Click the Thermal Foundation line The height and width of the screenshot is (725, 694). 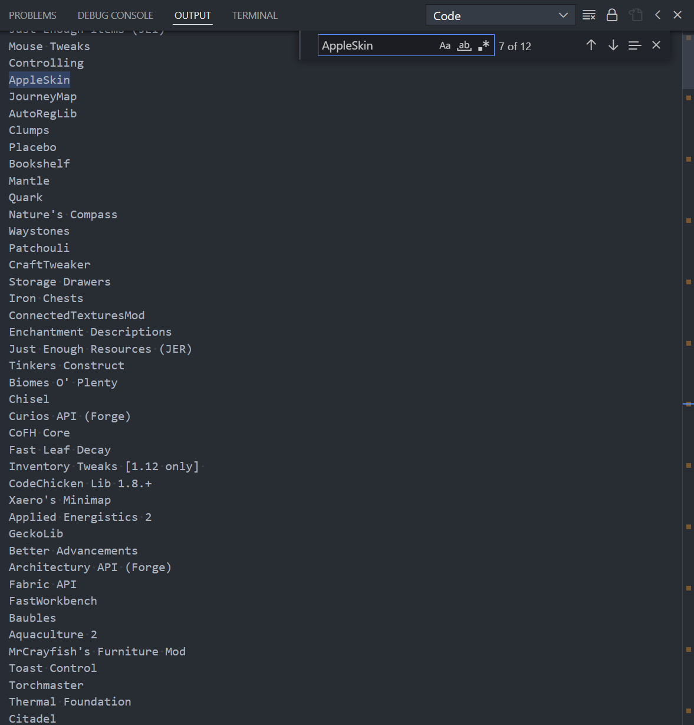70,702
